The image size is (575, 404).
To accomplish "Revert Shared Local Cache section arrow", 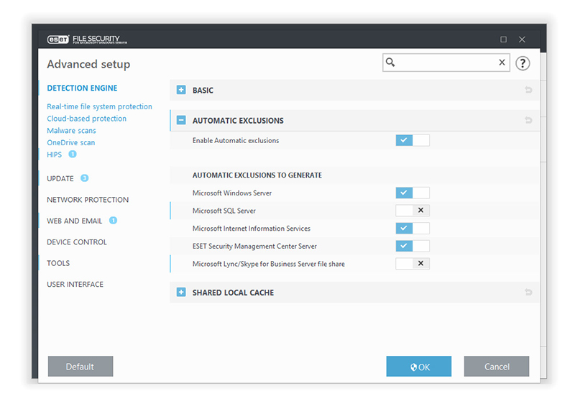I will point(528,293).
